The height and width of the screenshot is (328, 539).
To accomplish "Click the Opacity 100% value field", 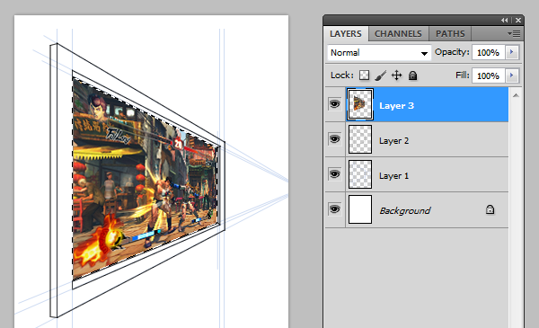I will click(489, 52).
